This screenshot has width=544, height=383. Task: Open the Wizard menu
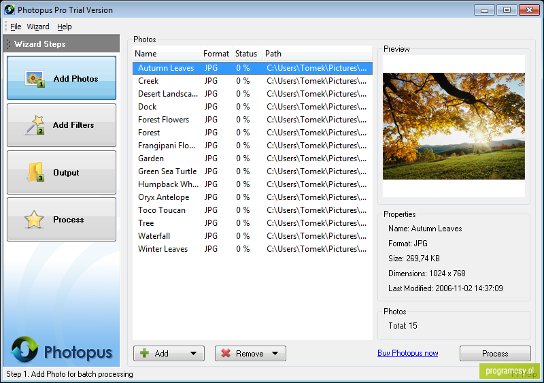(38, 27)
